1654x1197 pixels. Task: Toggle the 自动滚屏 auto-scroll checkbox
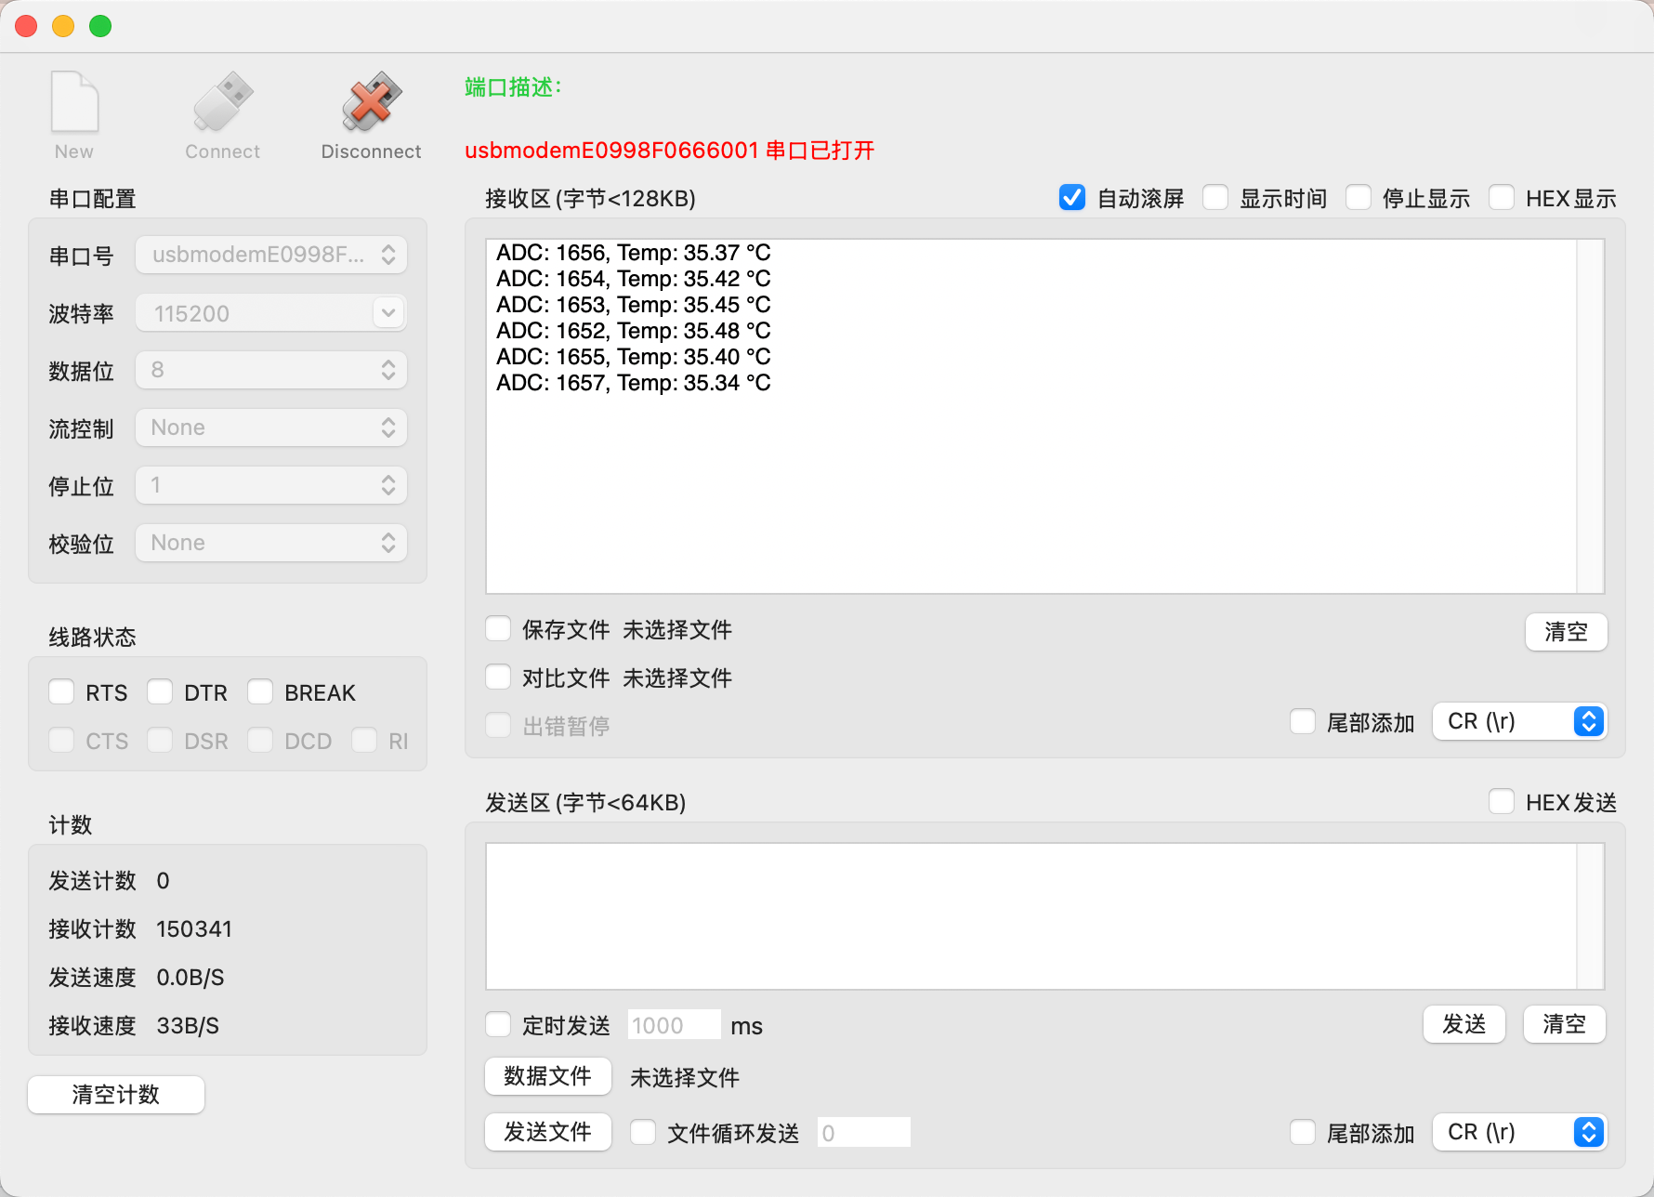tap(1072, 198)
